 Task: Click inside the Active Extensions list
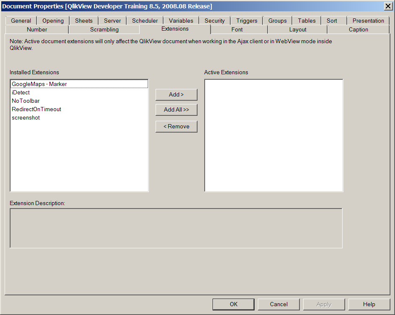pyautogui.click(x=273, y=135)
